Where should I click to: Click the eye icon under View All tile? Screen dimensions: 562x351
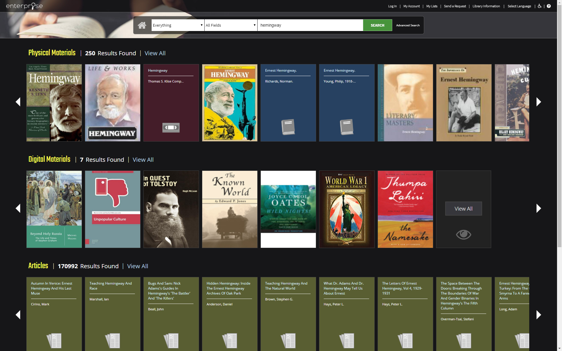pos(463,234)
